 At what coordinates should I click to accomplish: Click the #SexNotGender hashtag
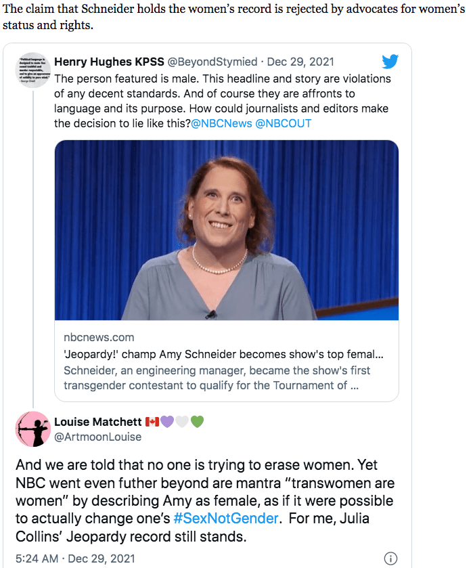[x=225, y=518]
